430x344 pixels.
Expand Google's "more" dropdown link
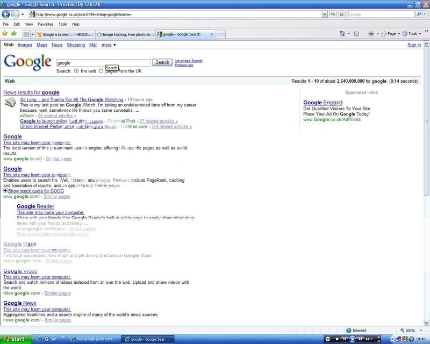(109, 45)
